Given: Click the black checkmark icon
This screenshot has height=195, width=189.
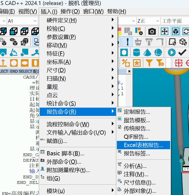Looking at the screenshot, I should click(x=182, y=52).
